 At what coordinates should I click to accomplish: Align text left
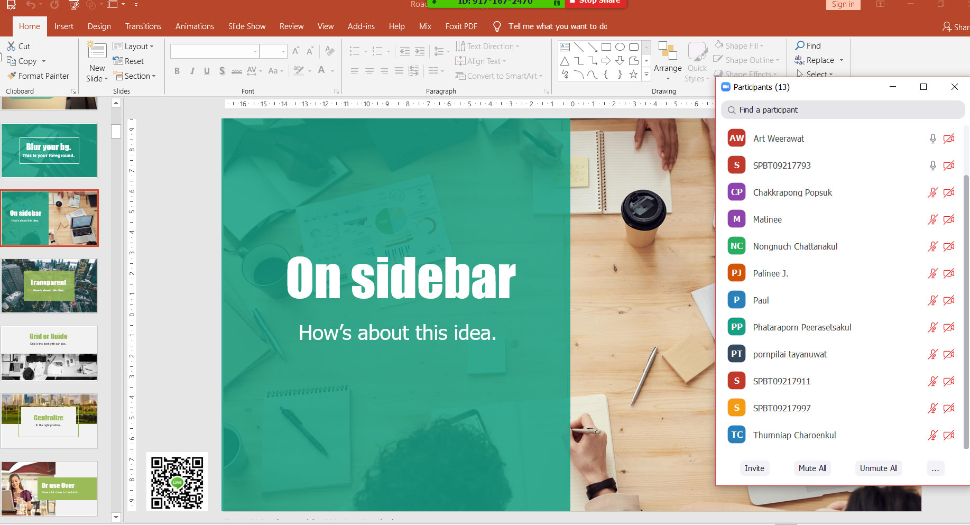pos(355,71)
